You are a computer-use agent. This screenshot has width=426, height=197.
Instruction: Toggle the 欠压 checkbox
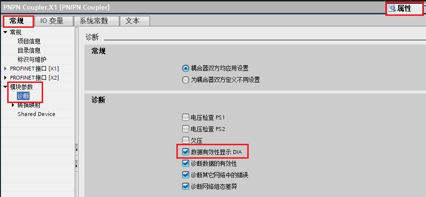point(185,140)
